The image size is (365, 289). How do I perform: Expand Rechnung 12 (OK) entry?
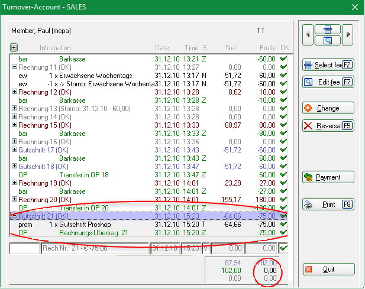point(14,92)
